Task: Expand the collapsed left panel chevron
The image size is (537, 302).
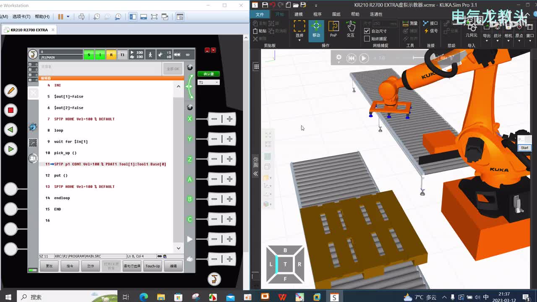Action: pyautogui.click(x=255, y=174)
